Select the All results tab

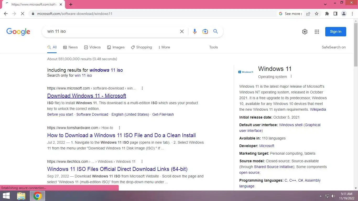coord(52,47)
